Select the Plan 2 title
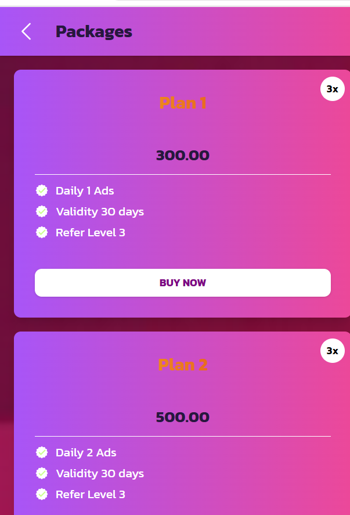 tap(183, 365)
